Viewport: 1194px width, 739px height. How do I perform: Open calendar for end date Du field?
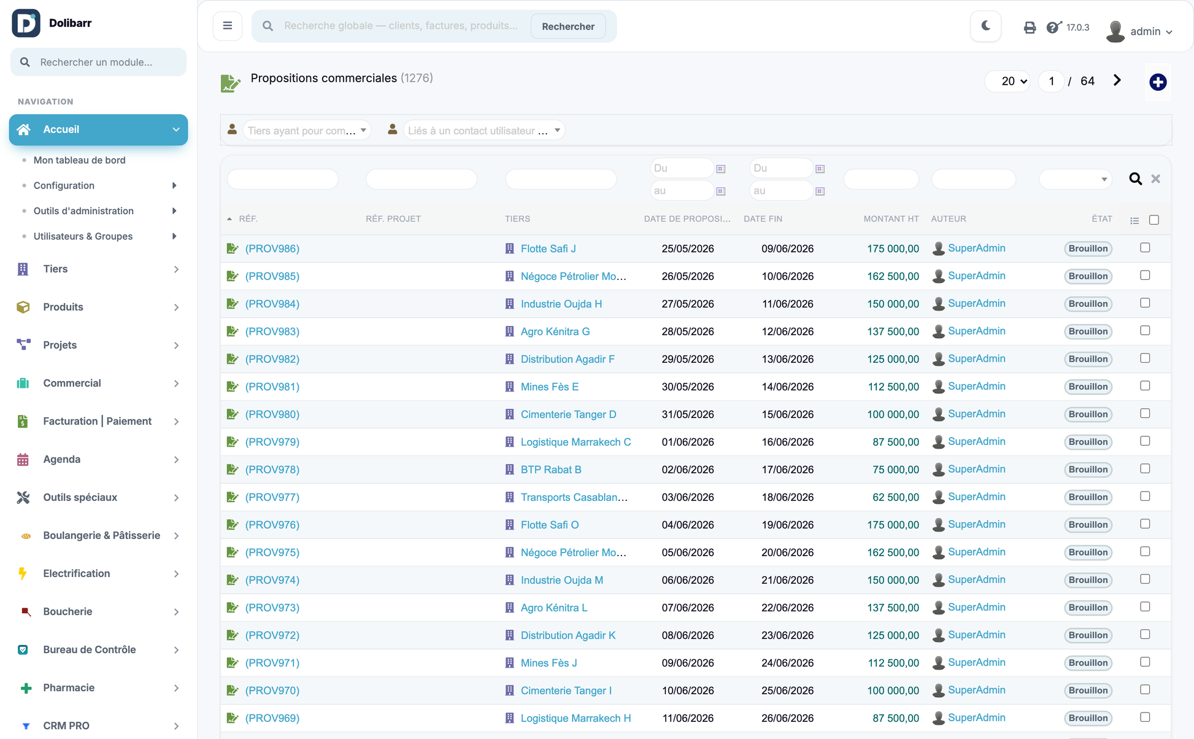(x=820, y=169)
